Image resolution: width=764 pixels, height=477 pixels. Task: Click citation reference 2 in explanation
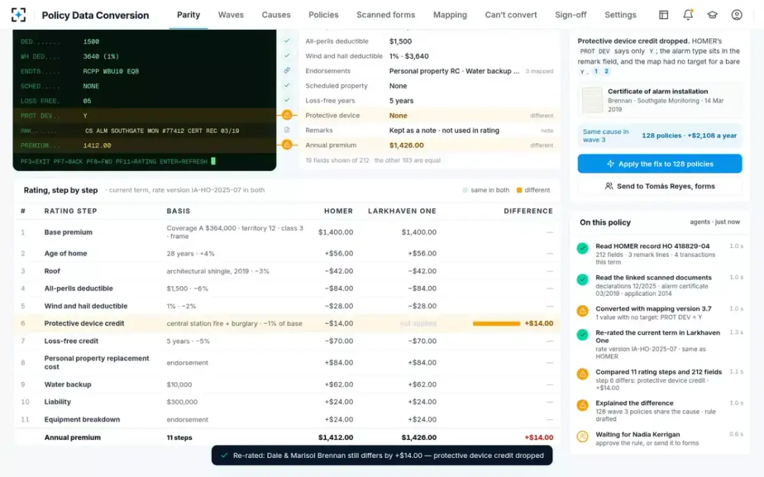click(606, 71)
